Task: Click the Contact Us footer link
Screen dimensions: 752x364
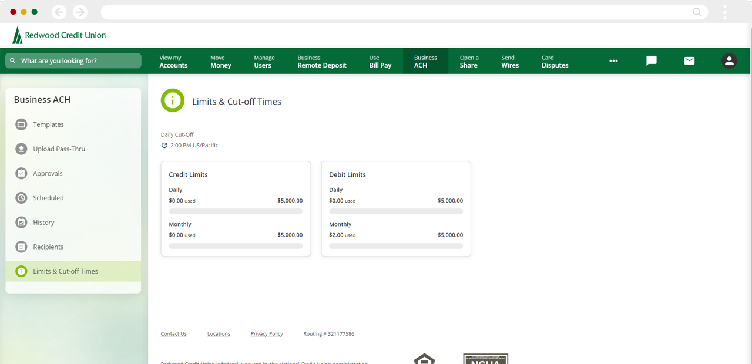Action: pyautogui.click(x=174, y=334)
